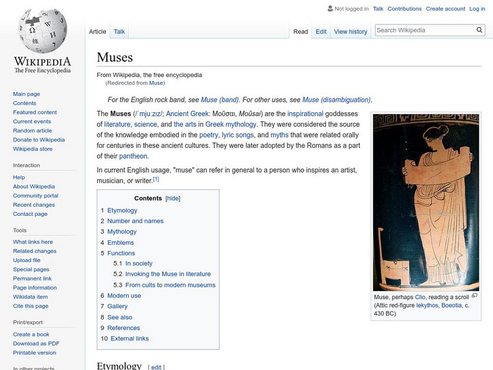Click the not-logged-in user icon
Viewport: 493px width, 370px height.
coord(330,9)
